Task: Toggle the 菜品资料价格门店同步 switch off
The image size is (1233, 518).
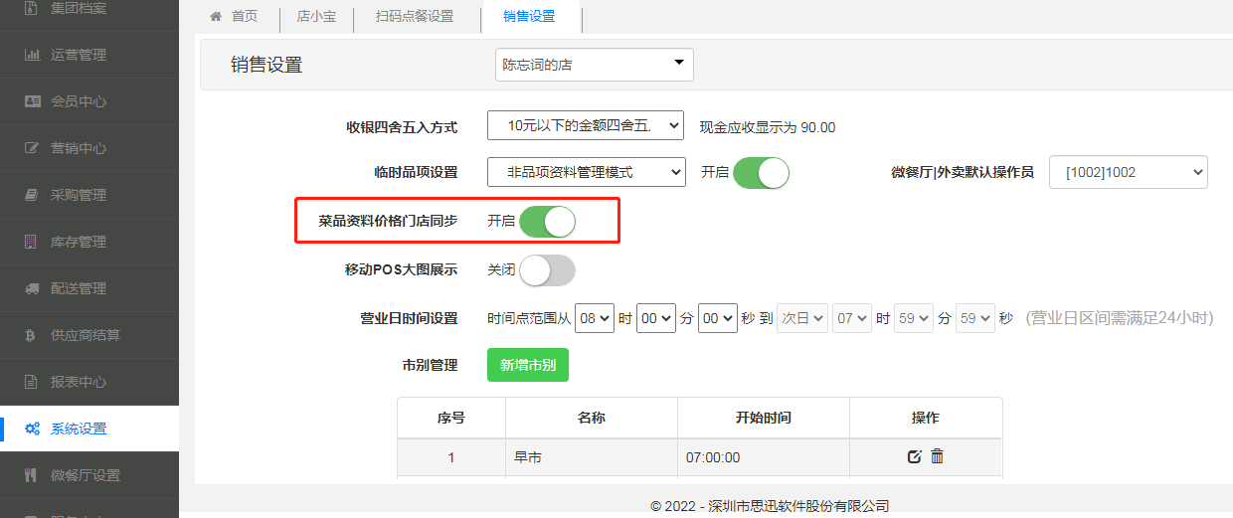Action: point(548,221)
